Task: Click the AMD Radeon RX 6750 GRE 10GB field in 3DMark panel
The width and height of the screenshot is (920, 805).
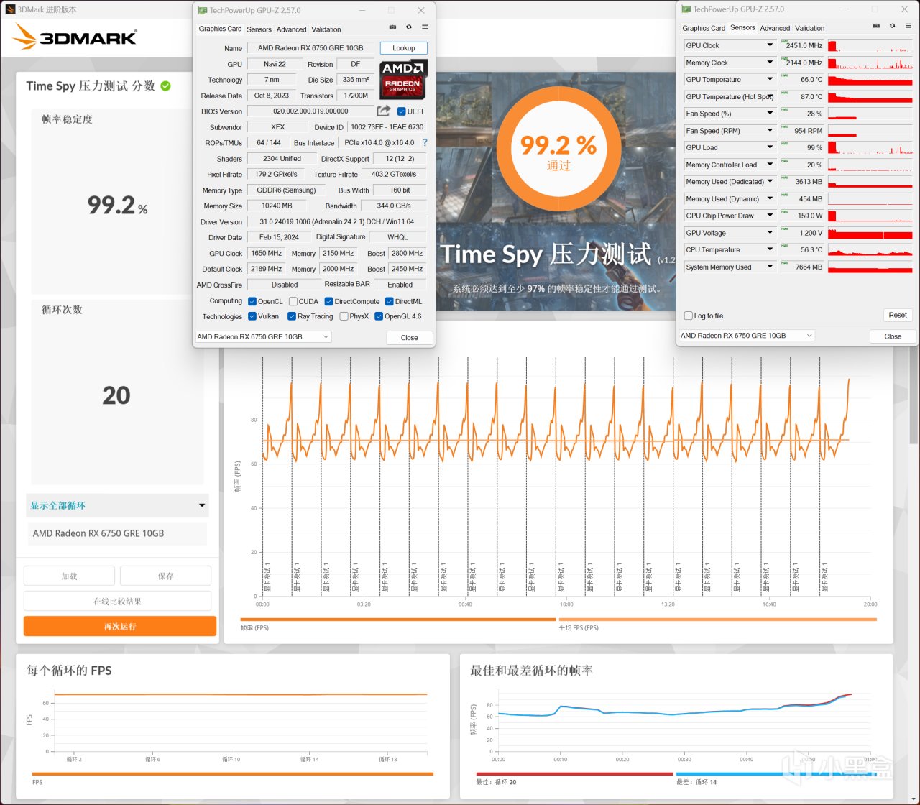Action: [x=117, y=533]
